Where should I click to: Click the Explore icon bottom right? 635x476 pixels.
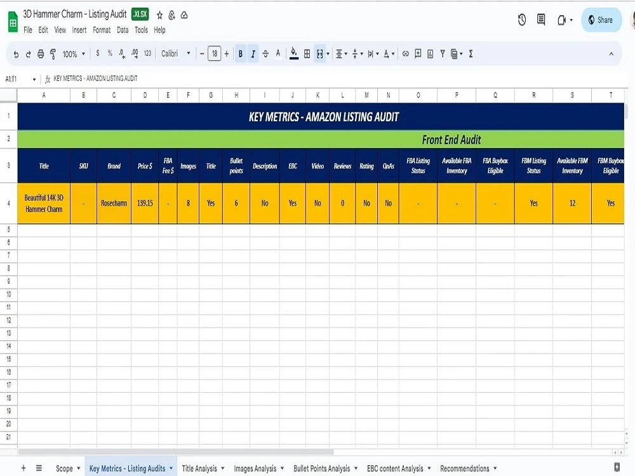[617, 466]
